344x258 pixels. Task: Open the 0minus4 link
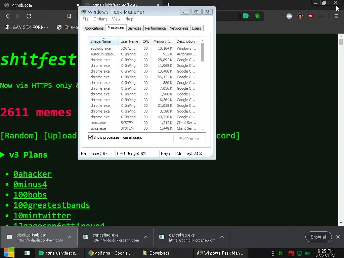(30, 184)
